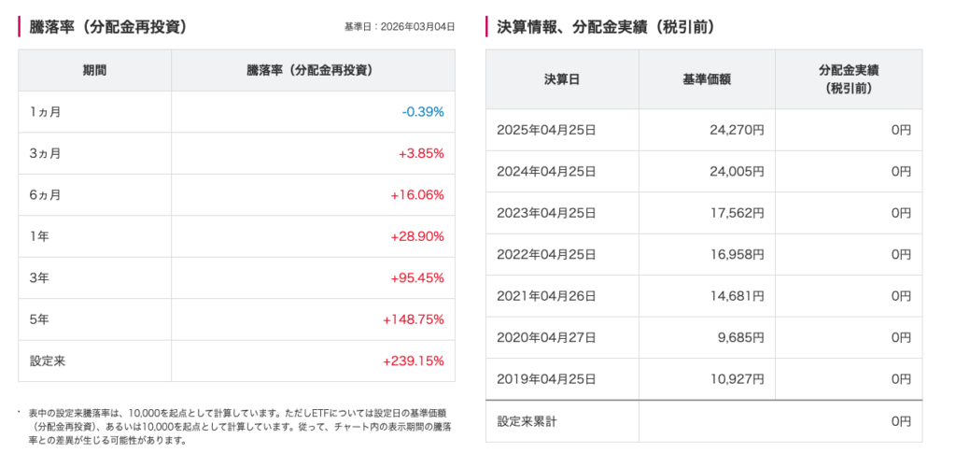Click the 6ヵ月 return value +16.06%

417,195
